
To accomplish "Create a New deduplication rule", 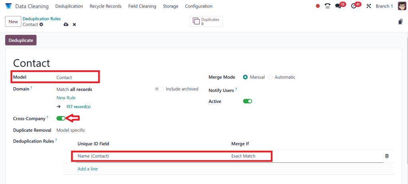I will coord(13,22).
